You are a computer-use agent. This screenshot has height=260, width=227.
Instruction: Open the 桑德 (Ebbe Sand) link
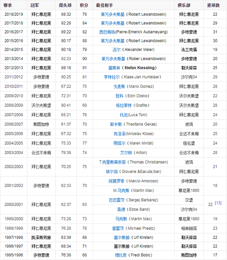(121, 209)
